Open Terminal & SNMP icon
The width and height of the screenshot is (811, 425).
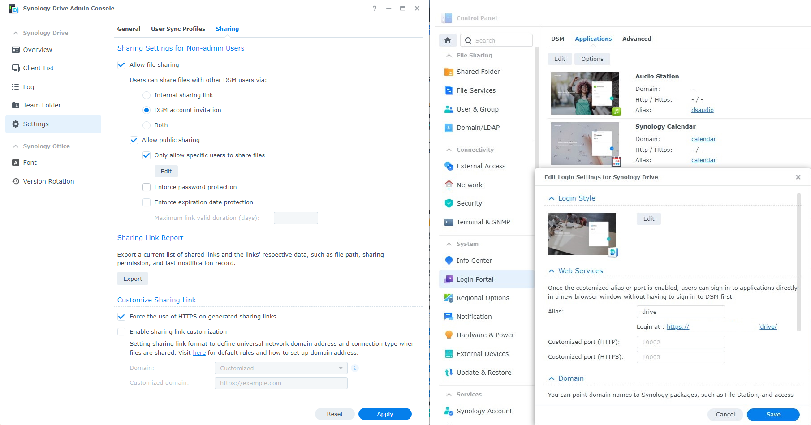pos(449,222)
